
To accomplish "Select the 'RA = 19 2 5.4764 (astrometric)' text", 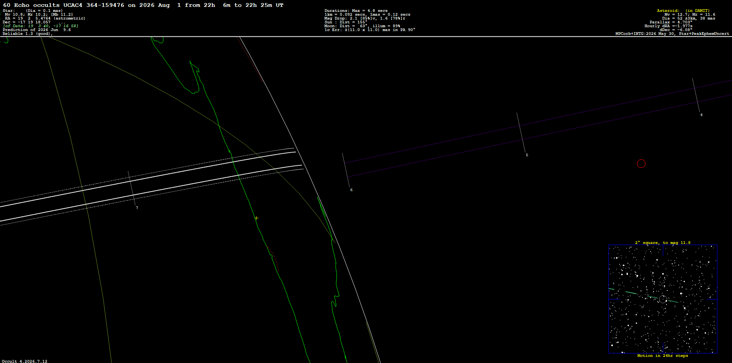I will pyautogui.click(x=45, y=18).
